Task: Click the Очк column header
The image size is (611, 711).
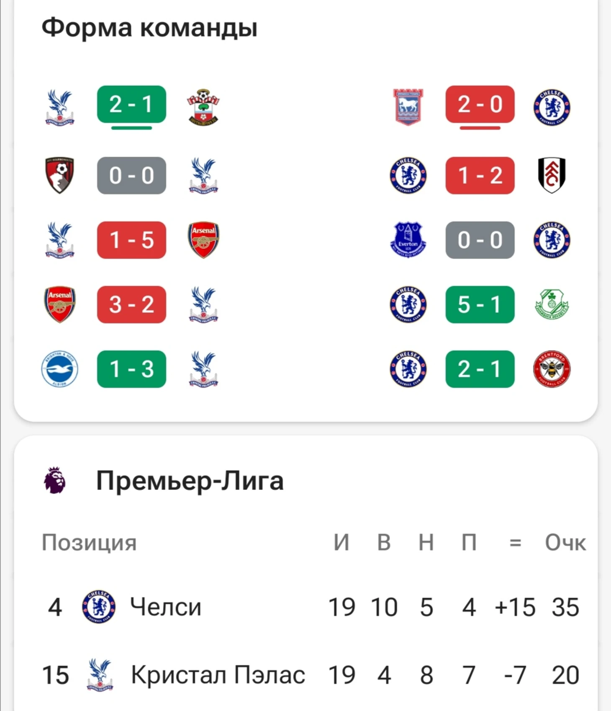Action: [565, 543]
